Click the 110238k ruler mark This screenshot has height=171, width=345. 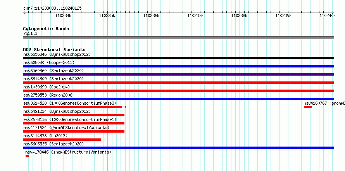pyautogui.click(x=240, y=16)
